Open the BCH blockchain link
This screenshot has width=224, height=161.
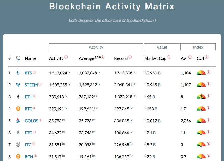[x=29, y=157]
